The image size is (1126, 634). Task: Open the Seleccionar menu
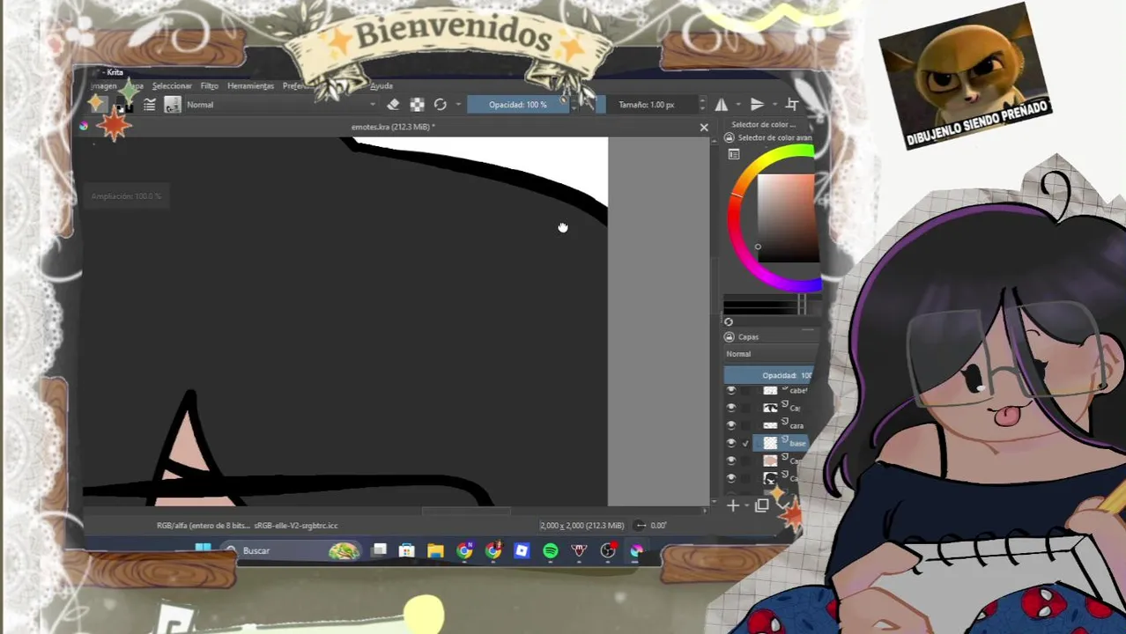point(172,85)
